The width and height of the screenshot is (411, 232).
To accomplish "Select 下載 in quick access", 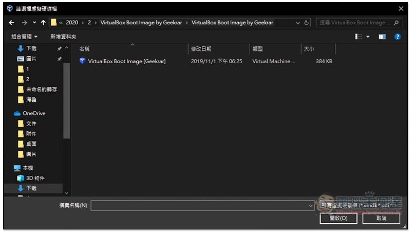I will [x=31, y=48].
